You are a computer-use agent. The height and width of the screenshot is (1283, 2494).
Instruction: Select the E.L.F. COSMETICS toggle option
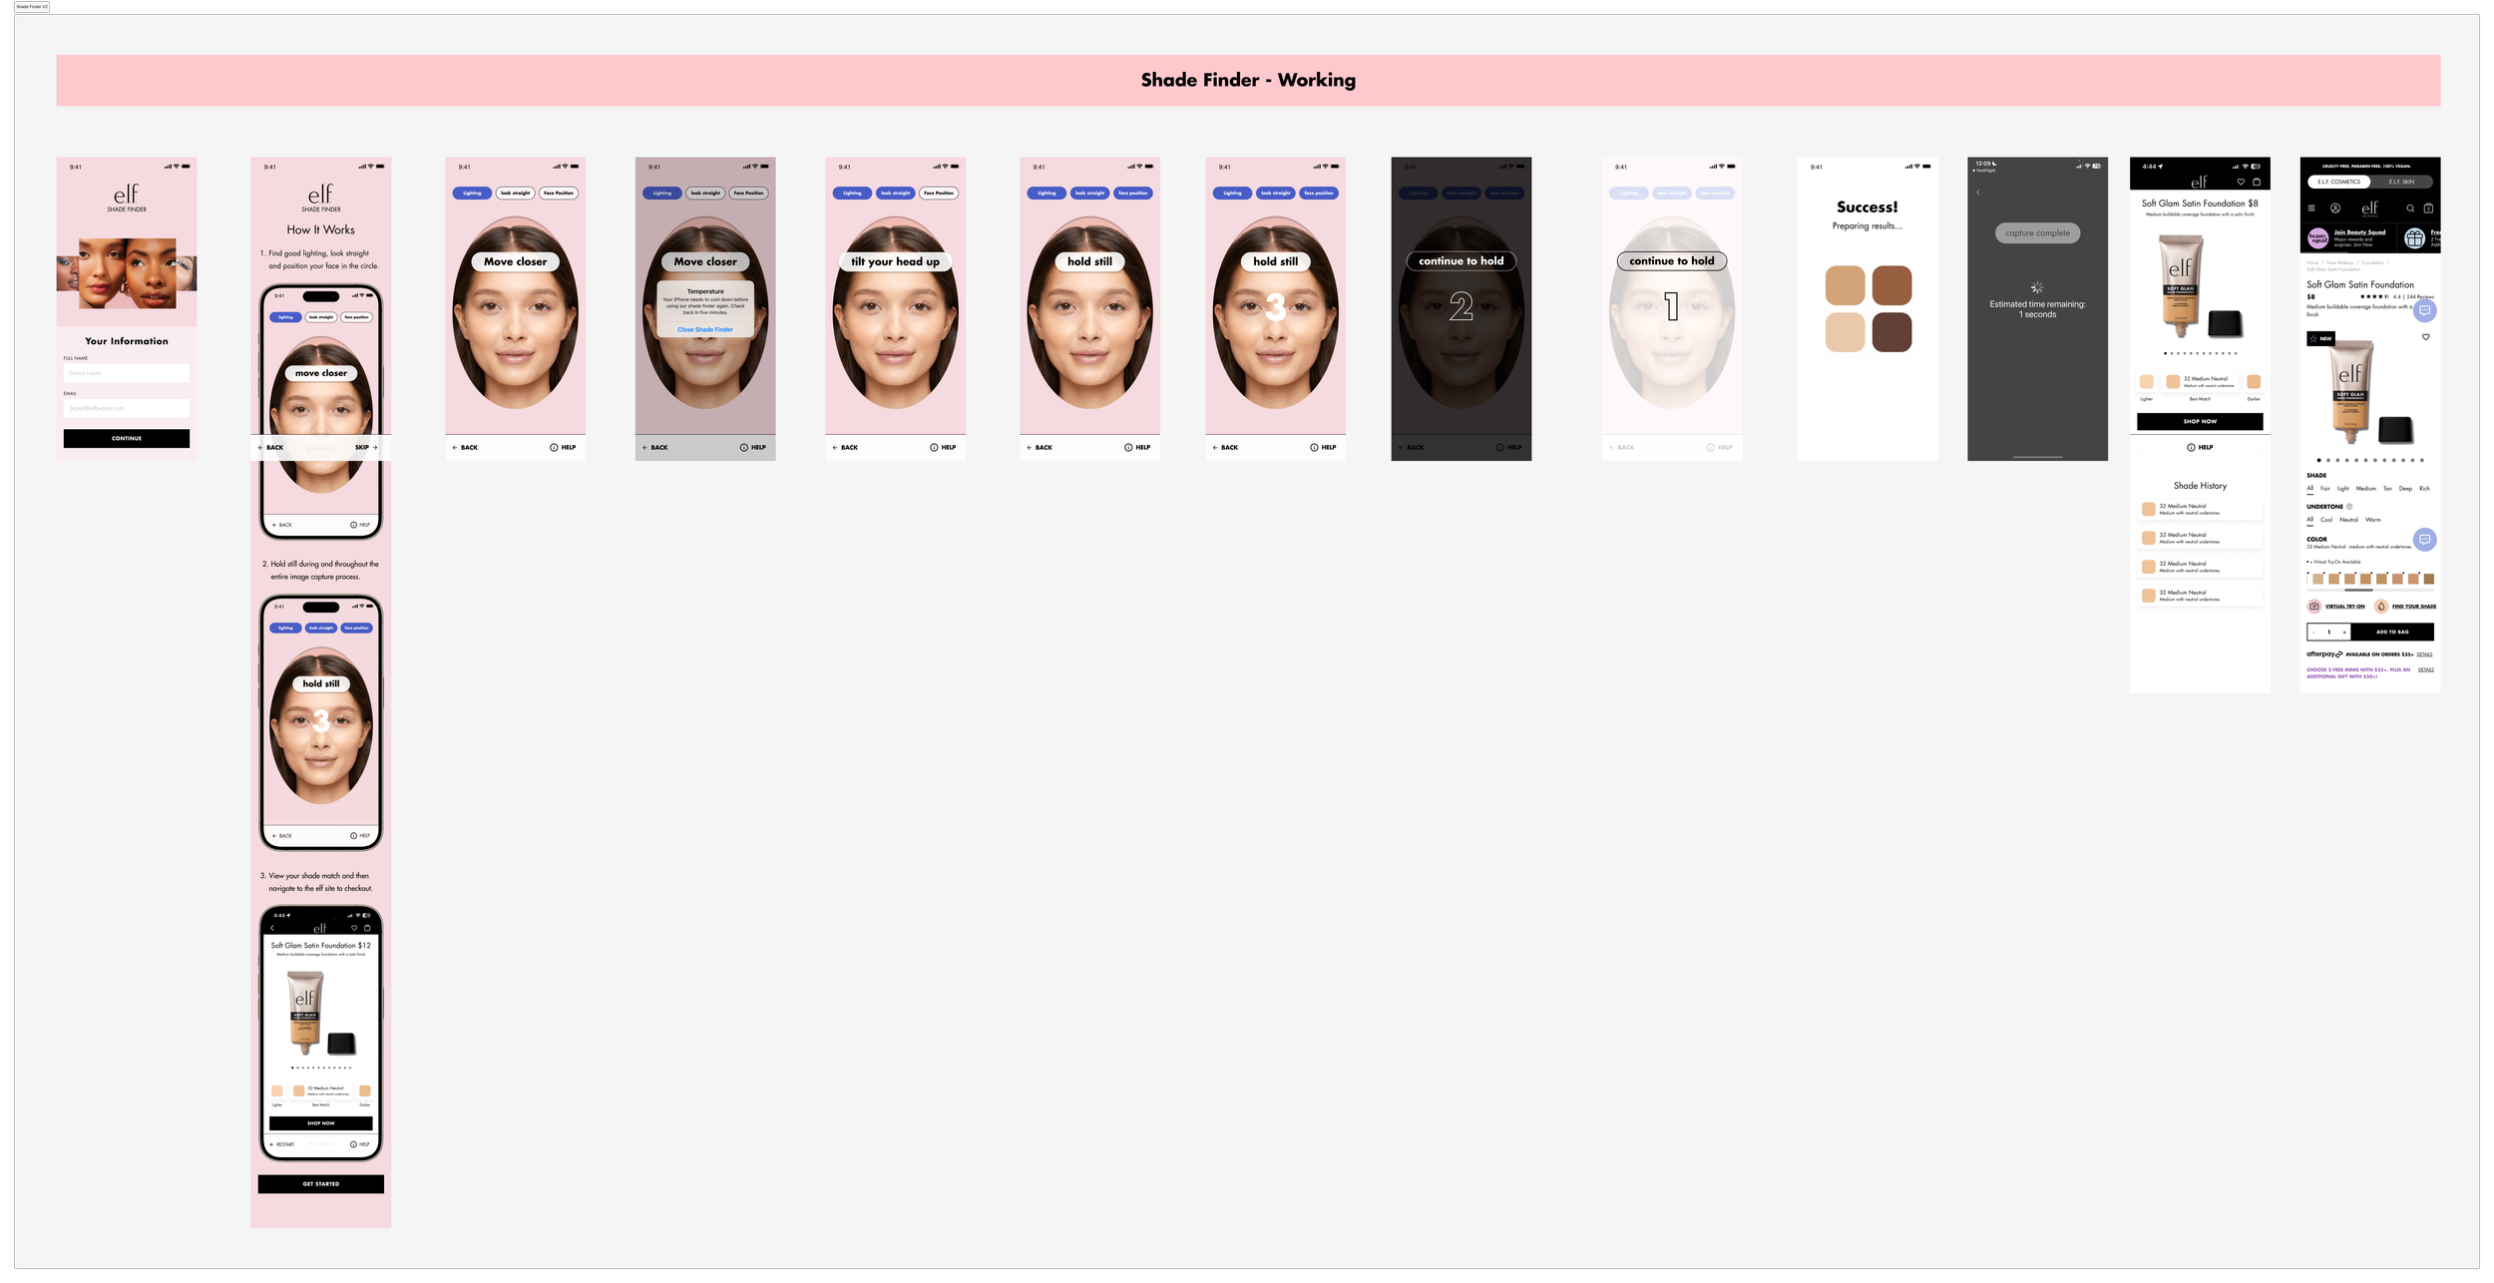[2339, 182]
